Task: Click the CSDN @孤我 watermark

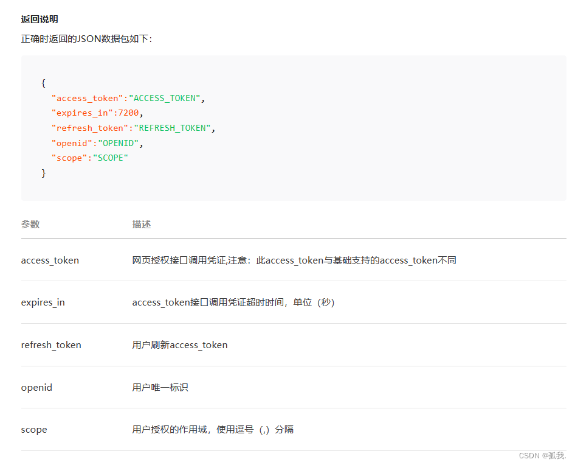Action: tap(542, 455)
